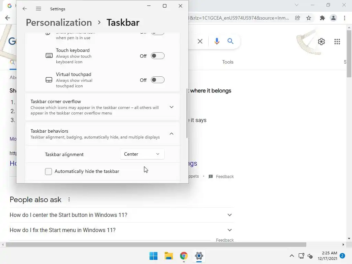Turn on the Touch keyboard toggle
This screenshot has height=264, width=352.
coord(157,56)
